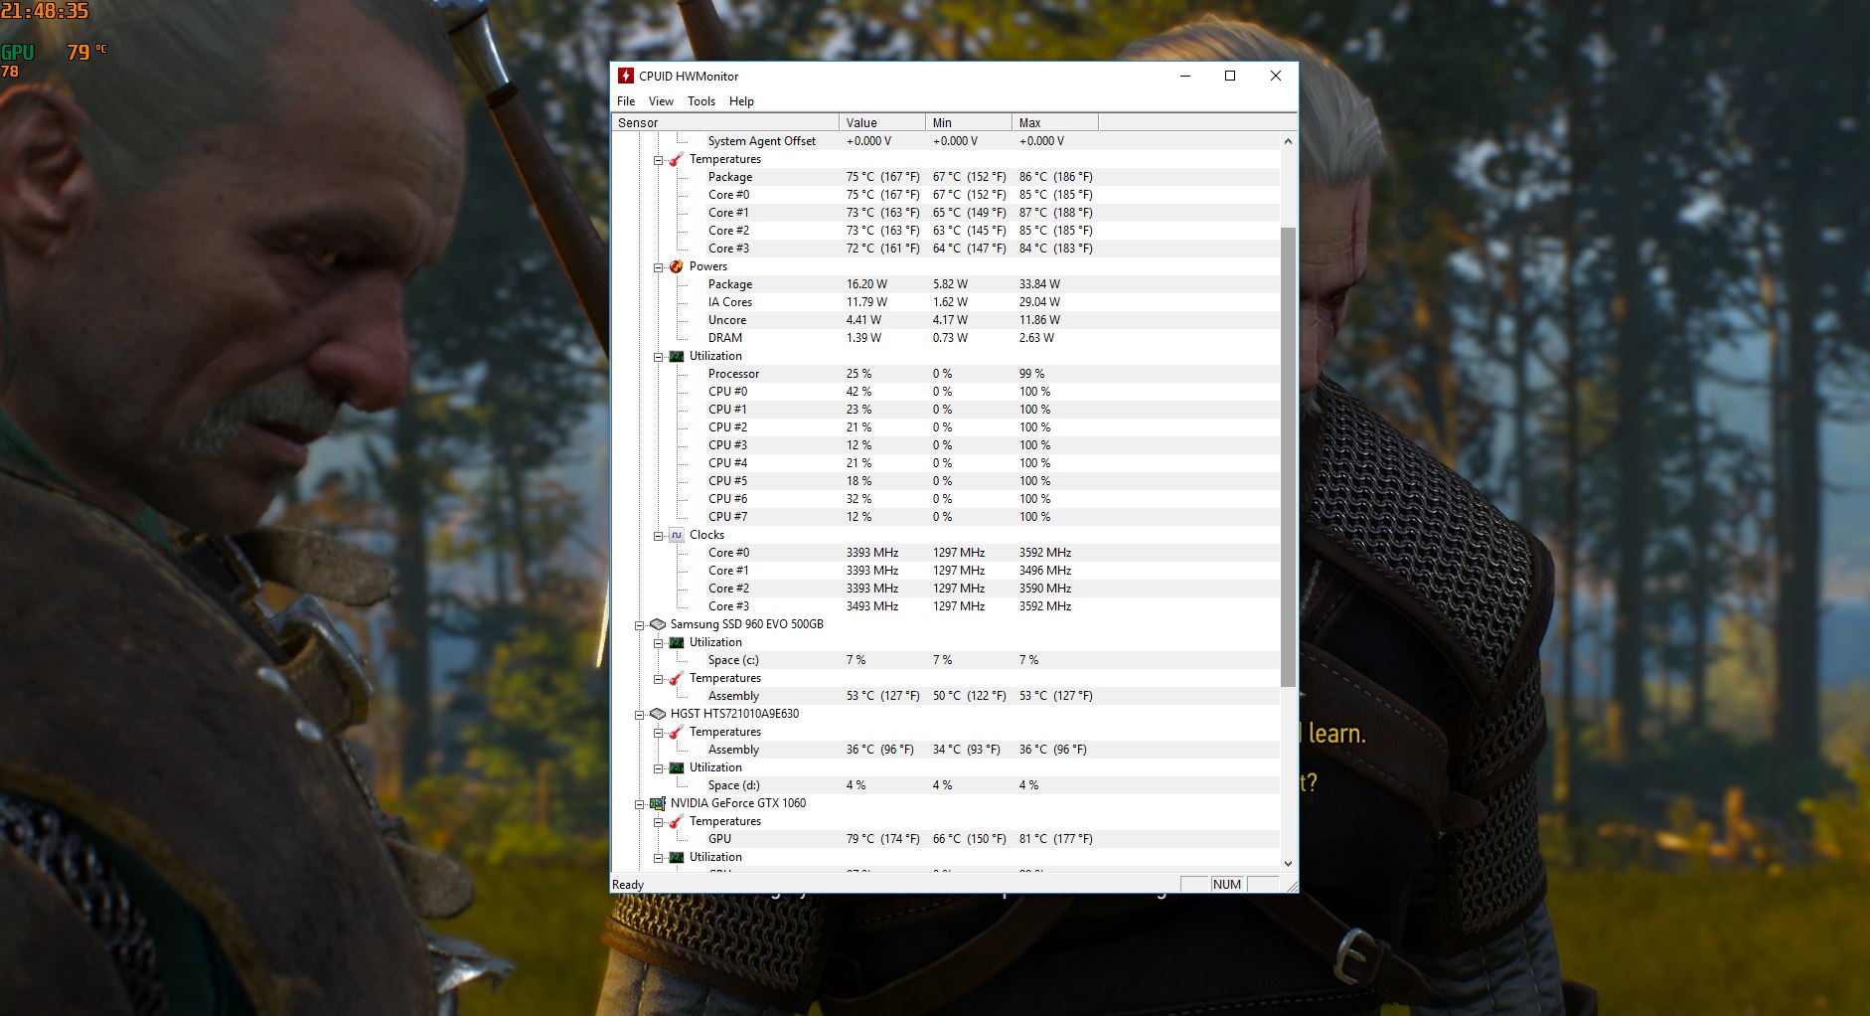Select the Clocks group label

point(707,535)
